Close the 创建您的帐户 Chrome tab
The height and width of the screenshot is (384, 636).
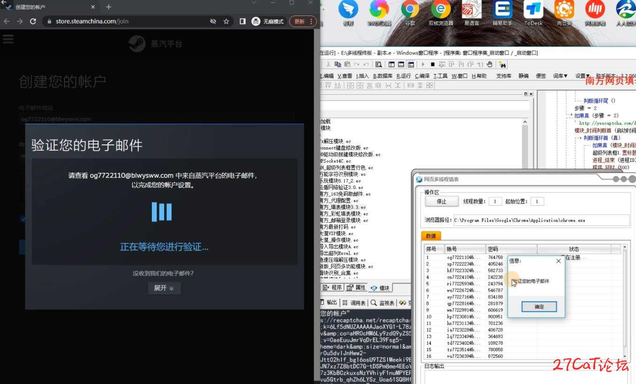[x=93, y=7]
